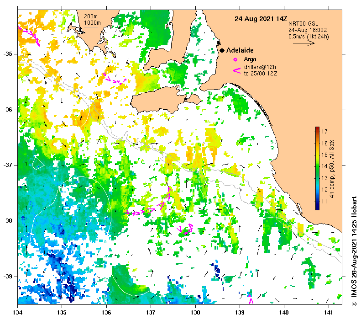Click the '16' color bar value
Image resolution: width=361 pixels, height=320 pixels.
[x=324, y=144]
